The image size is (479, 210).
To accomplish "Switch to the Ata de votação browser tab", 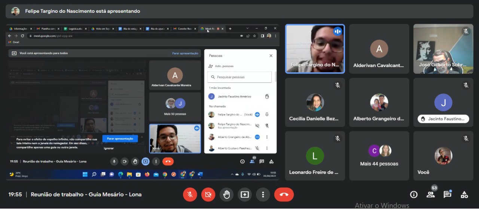I will coord(128,29).
